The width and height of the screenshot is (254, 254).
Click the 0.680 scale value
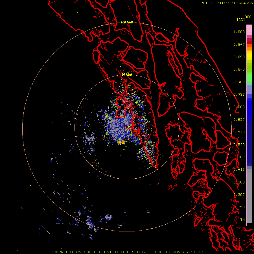[239, 107]
